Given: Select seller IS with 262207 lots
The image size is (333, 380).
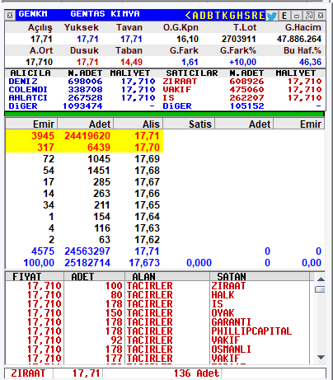Looking at the screenshot, I should [242, 98].
